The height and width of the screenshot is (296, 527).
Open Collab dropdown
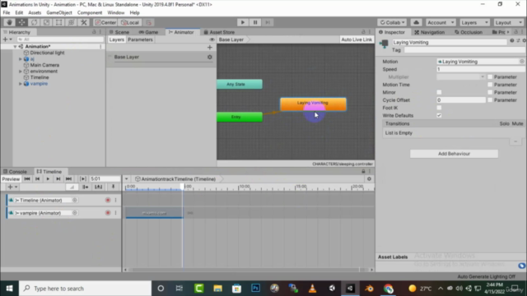tap(392, 22)
